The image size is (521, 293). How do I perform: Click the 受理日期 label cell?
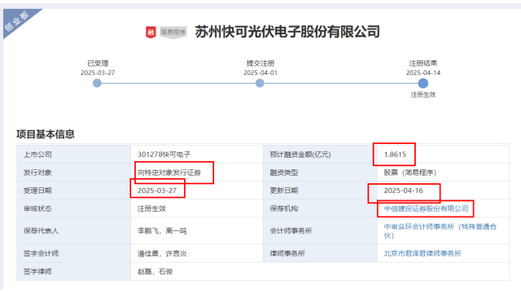(x=74, y=190)
